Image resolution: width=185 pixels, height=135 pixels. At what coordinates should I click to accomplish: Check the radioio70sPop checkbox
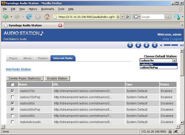(12, 97)
